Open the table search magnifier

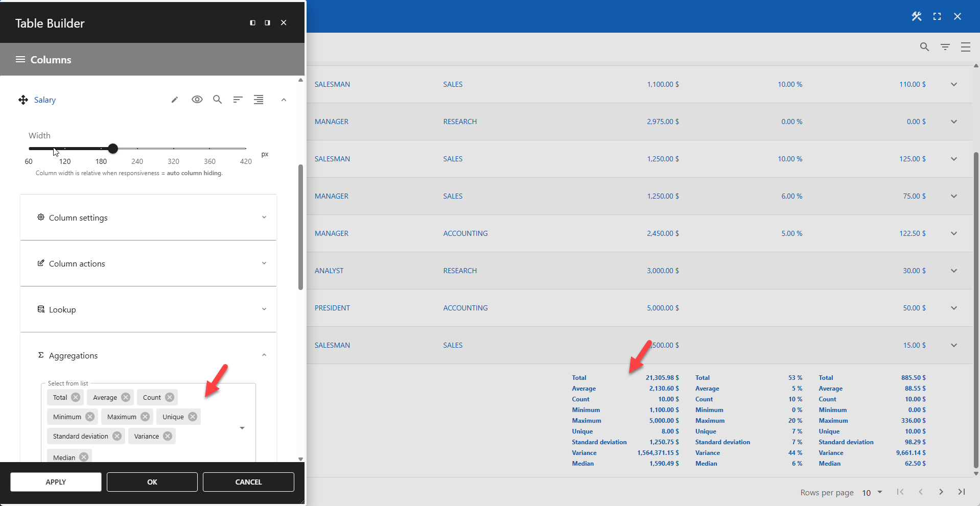pyautogui.click(x=924, y=46)
